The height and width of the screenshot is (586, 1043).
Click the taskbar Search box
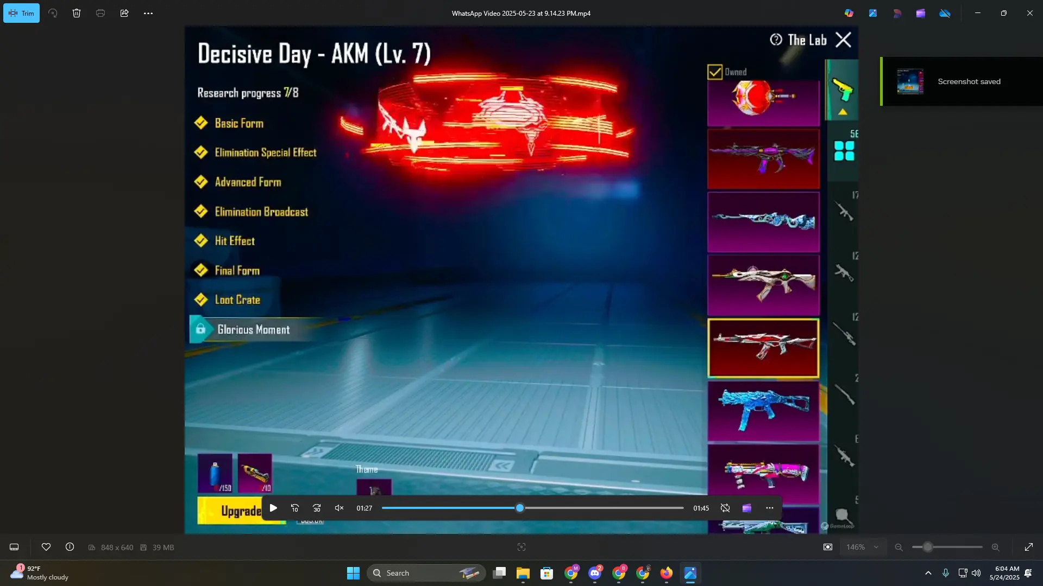point(426,573)
